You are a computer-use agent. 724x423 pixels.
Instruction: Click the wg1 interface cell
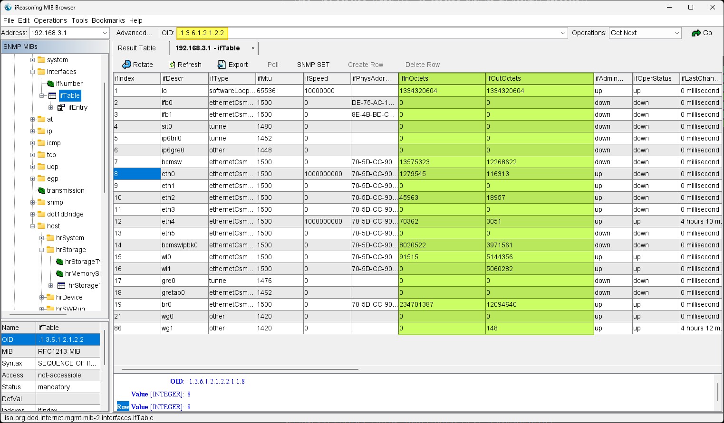pyautogui.click(x=184, y=328)
